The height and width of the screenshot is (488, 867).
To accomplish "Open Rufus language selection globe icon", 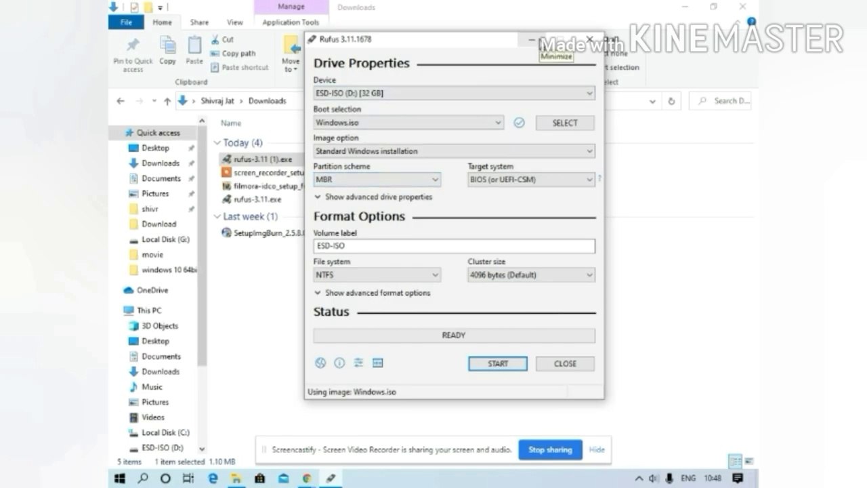I will [320, 363].
